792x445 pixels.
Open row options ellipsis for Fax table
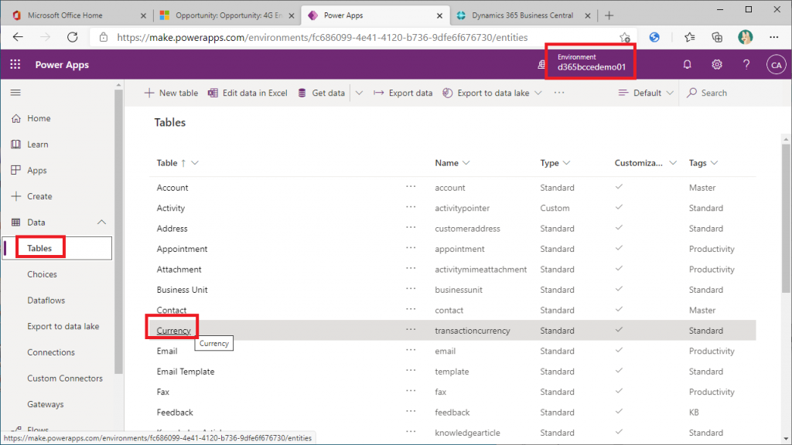(411, 391)
